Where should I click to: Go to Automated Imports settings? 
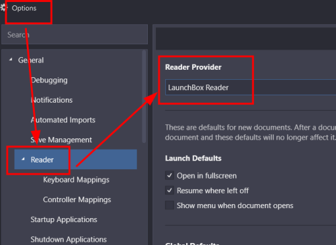[63, 120]
